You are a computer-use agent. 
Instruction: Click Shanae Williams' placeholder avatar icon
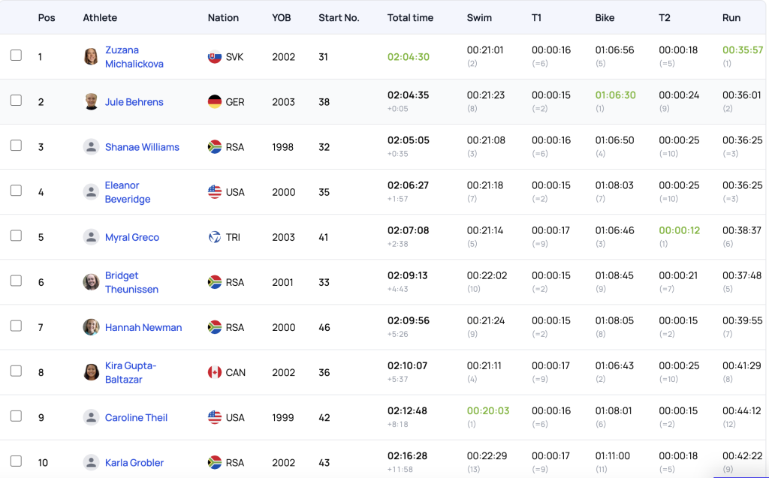(x=91, y=147)
